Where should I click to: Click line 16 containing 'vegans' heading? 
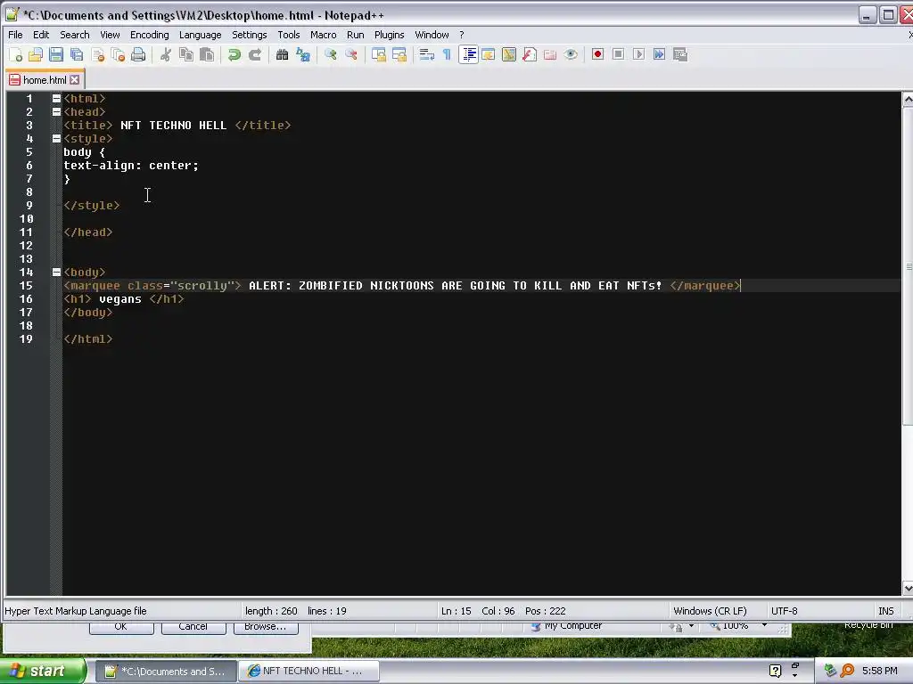481,299
